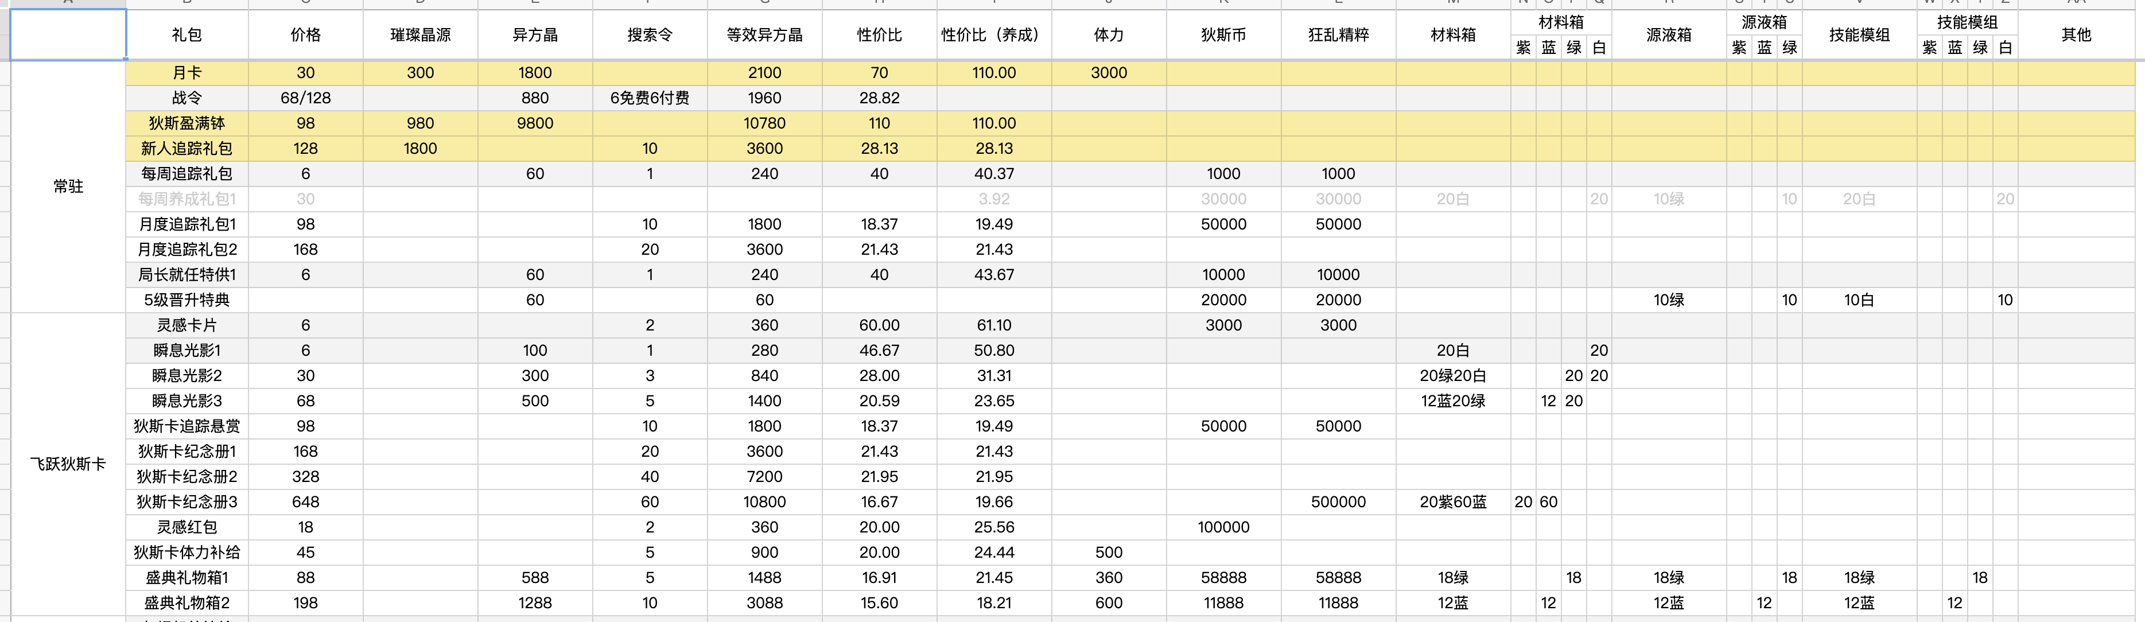
Task: Select the 12蓝20绿 cell
Action: pos(1453,401)
